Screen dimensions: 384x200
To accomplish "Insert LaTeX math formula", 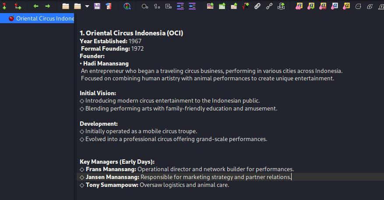I will [246, 6].
